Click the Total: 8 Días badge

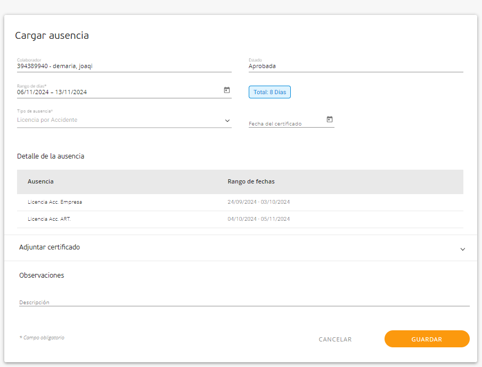click(269, 92)
